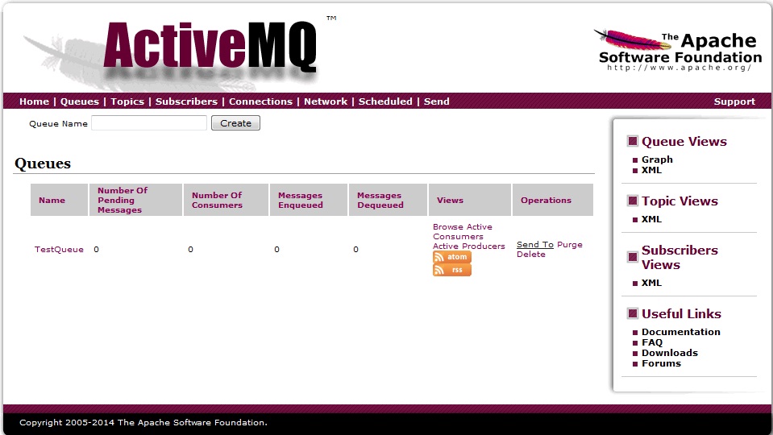Open the Downloads useful link
Screen dimensions: 773x435
pyautogui.click(x=670, y=353)
